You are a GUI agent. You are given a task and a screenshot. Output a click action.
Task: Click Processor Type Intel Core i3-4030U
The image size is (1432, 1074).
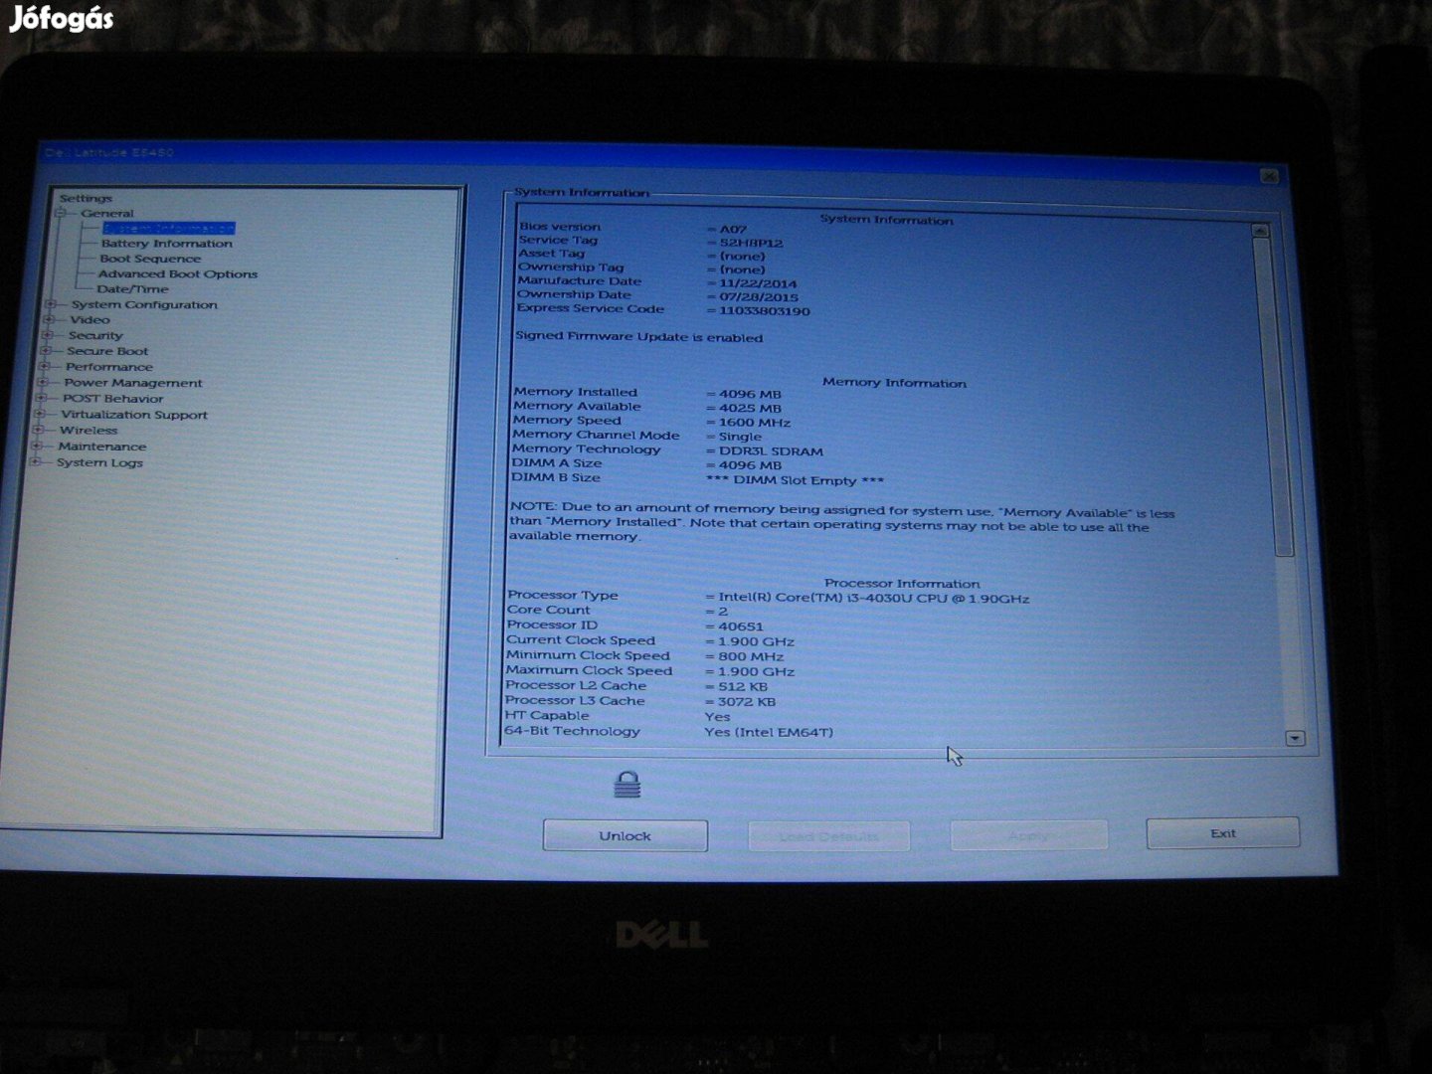(x=873, y=599)
